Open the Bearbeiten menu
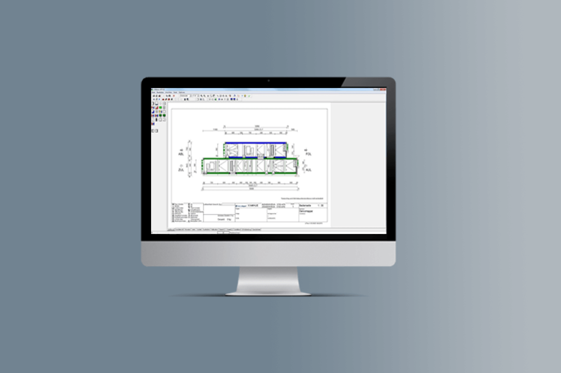561x373 pixels. click(160, 93)
